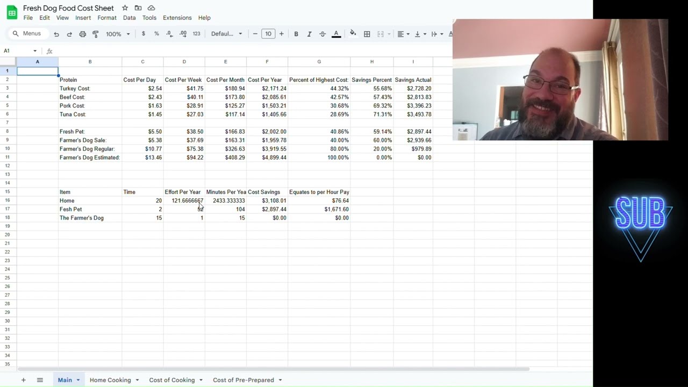
Task: Open the Format menu
Action: pos(107,18)
